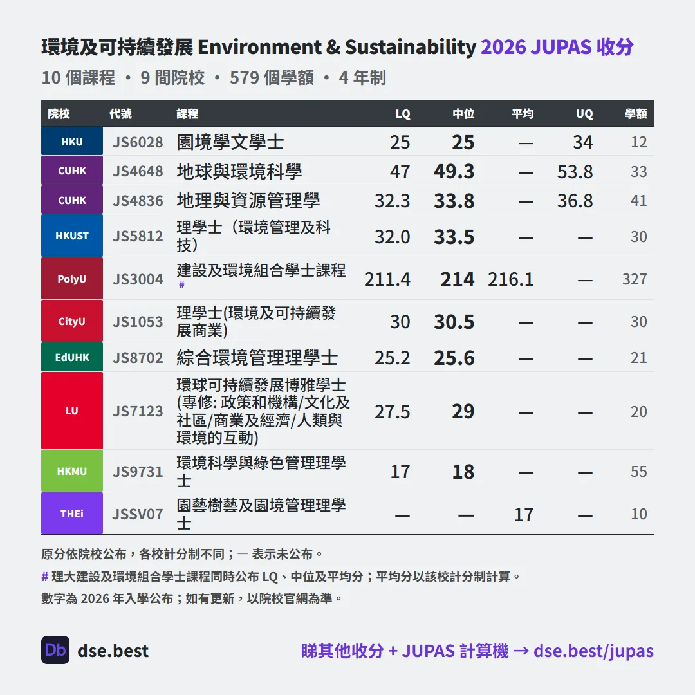
Task: Click the 代號 column header
Action: tap(120, 114)
